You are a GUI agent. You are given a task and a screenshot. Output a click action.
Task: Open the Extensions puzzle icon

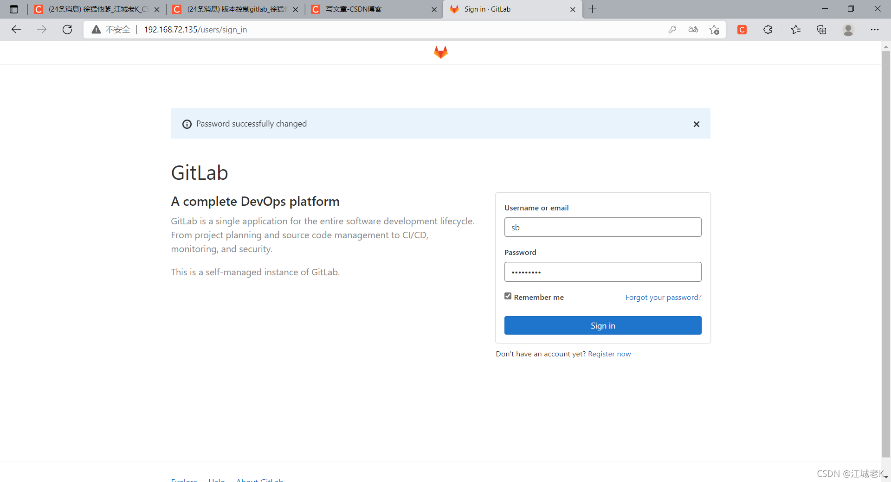pos(768,30)
